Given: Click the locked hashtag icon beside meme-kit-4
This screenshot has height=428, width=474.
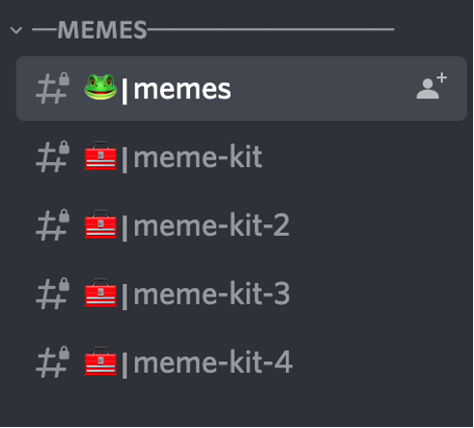Looking at the screenshot, I should coord(52,362).
